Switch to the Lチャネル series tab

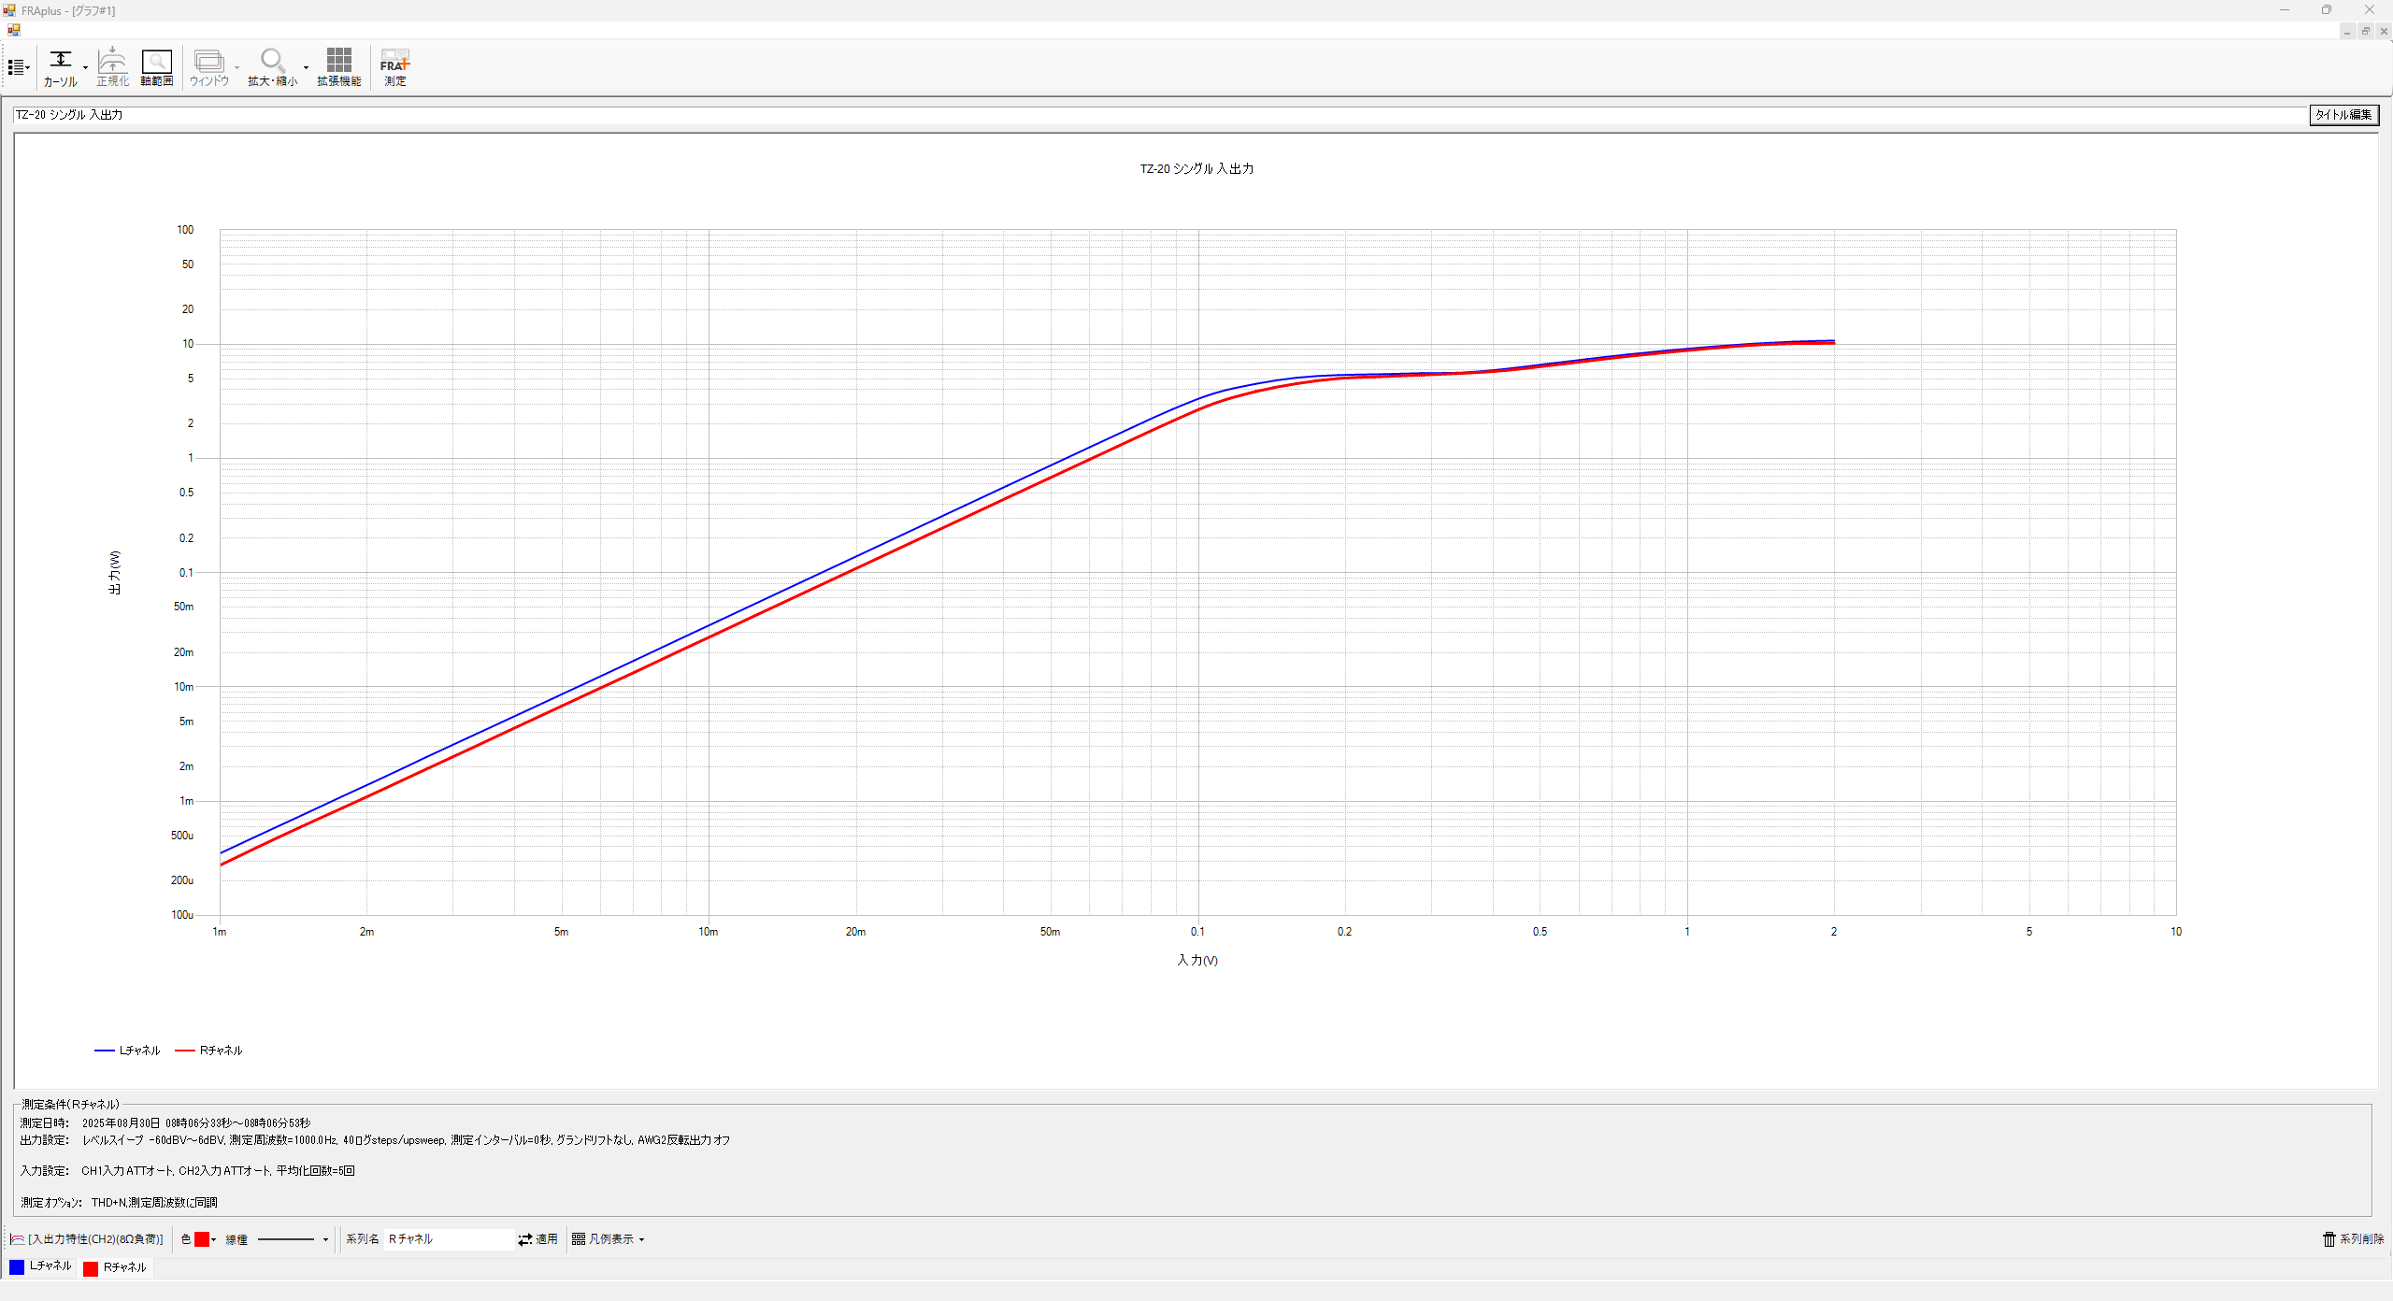pos(41,1266)
